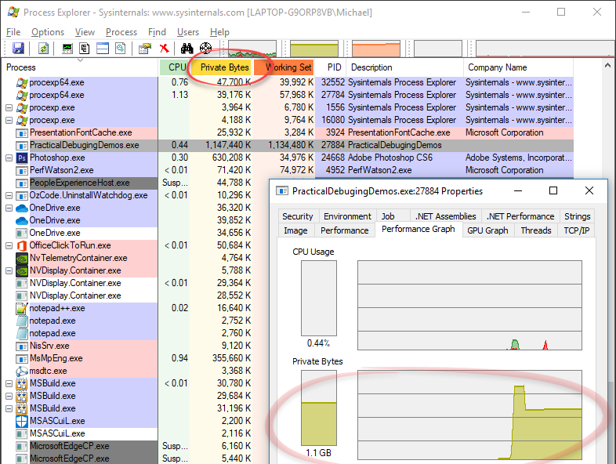Click the orange physical memory toolbar graph
This screenshot has width=616, height=464.
376,49
